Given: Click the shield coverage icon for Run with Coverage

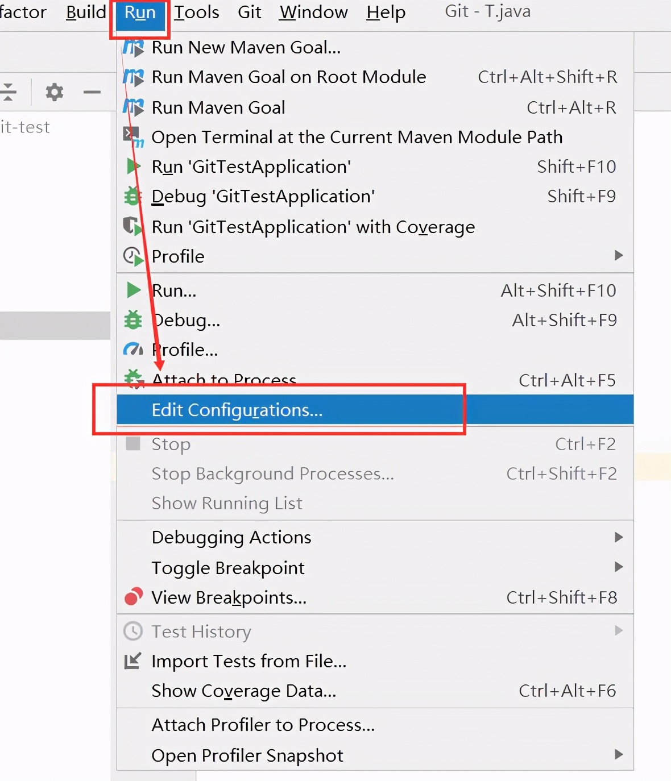Looking at the screenshot, I should 133,226.
